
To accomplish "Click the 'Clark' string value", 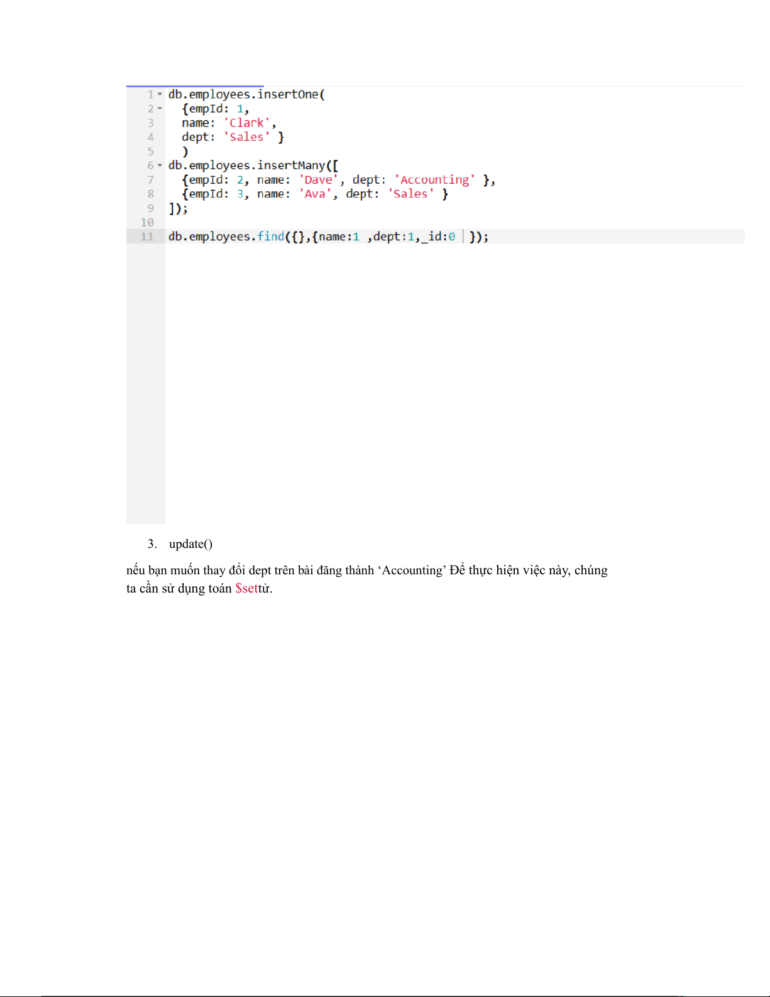I will 247,123.
